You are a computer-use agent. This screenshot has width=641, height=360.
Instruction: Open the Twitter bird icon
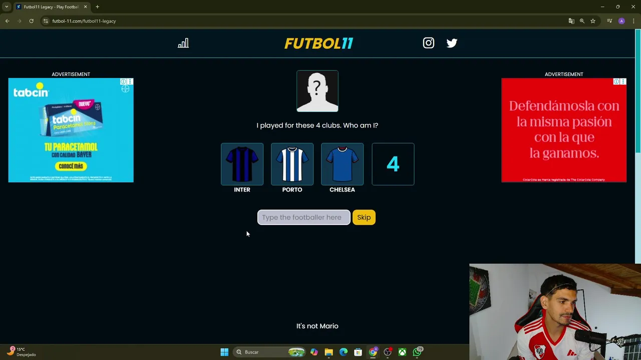pyautogui.click(x=452, y=43)
